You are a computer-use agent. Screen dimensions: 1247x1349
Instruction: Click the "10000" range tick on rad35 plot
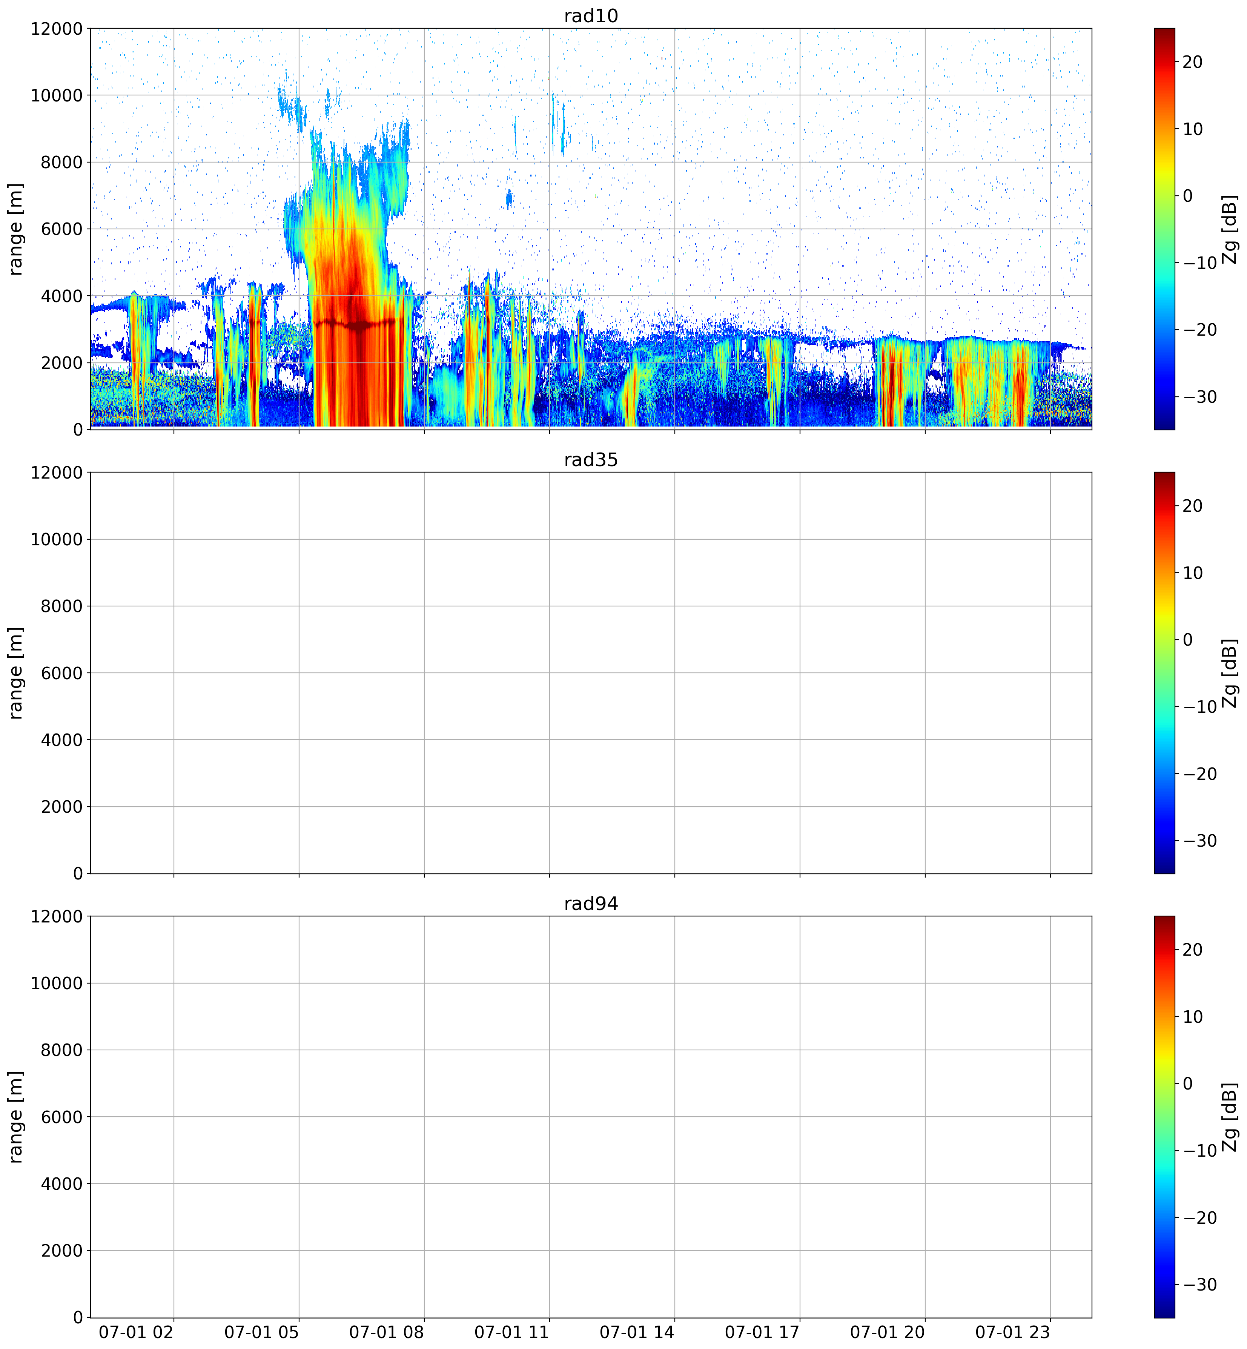[57, 540]
